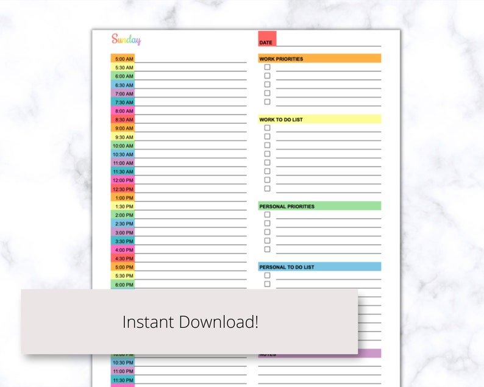Click the 10:30 PM time slot
484x387 pixels.
click(x=123, y=362)
